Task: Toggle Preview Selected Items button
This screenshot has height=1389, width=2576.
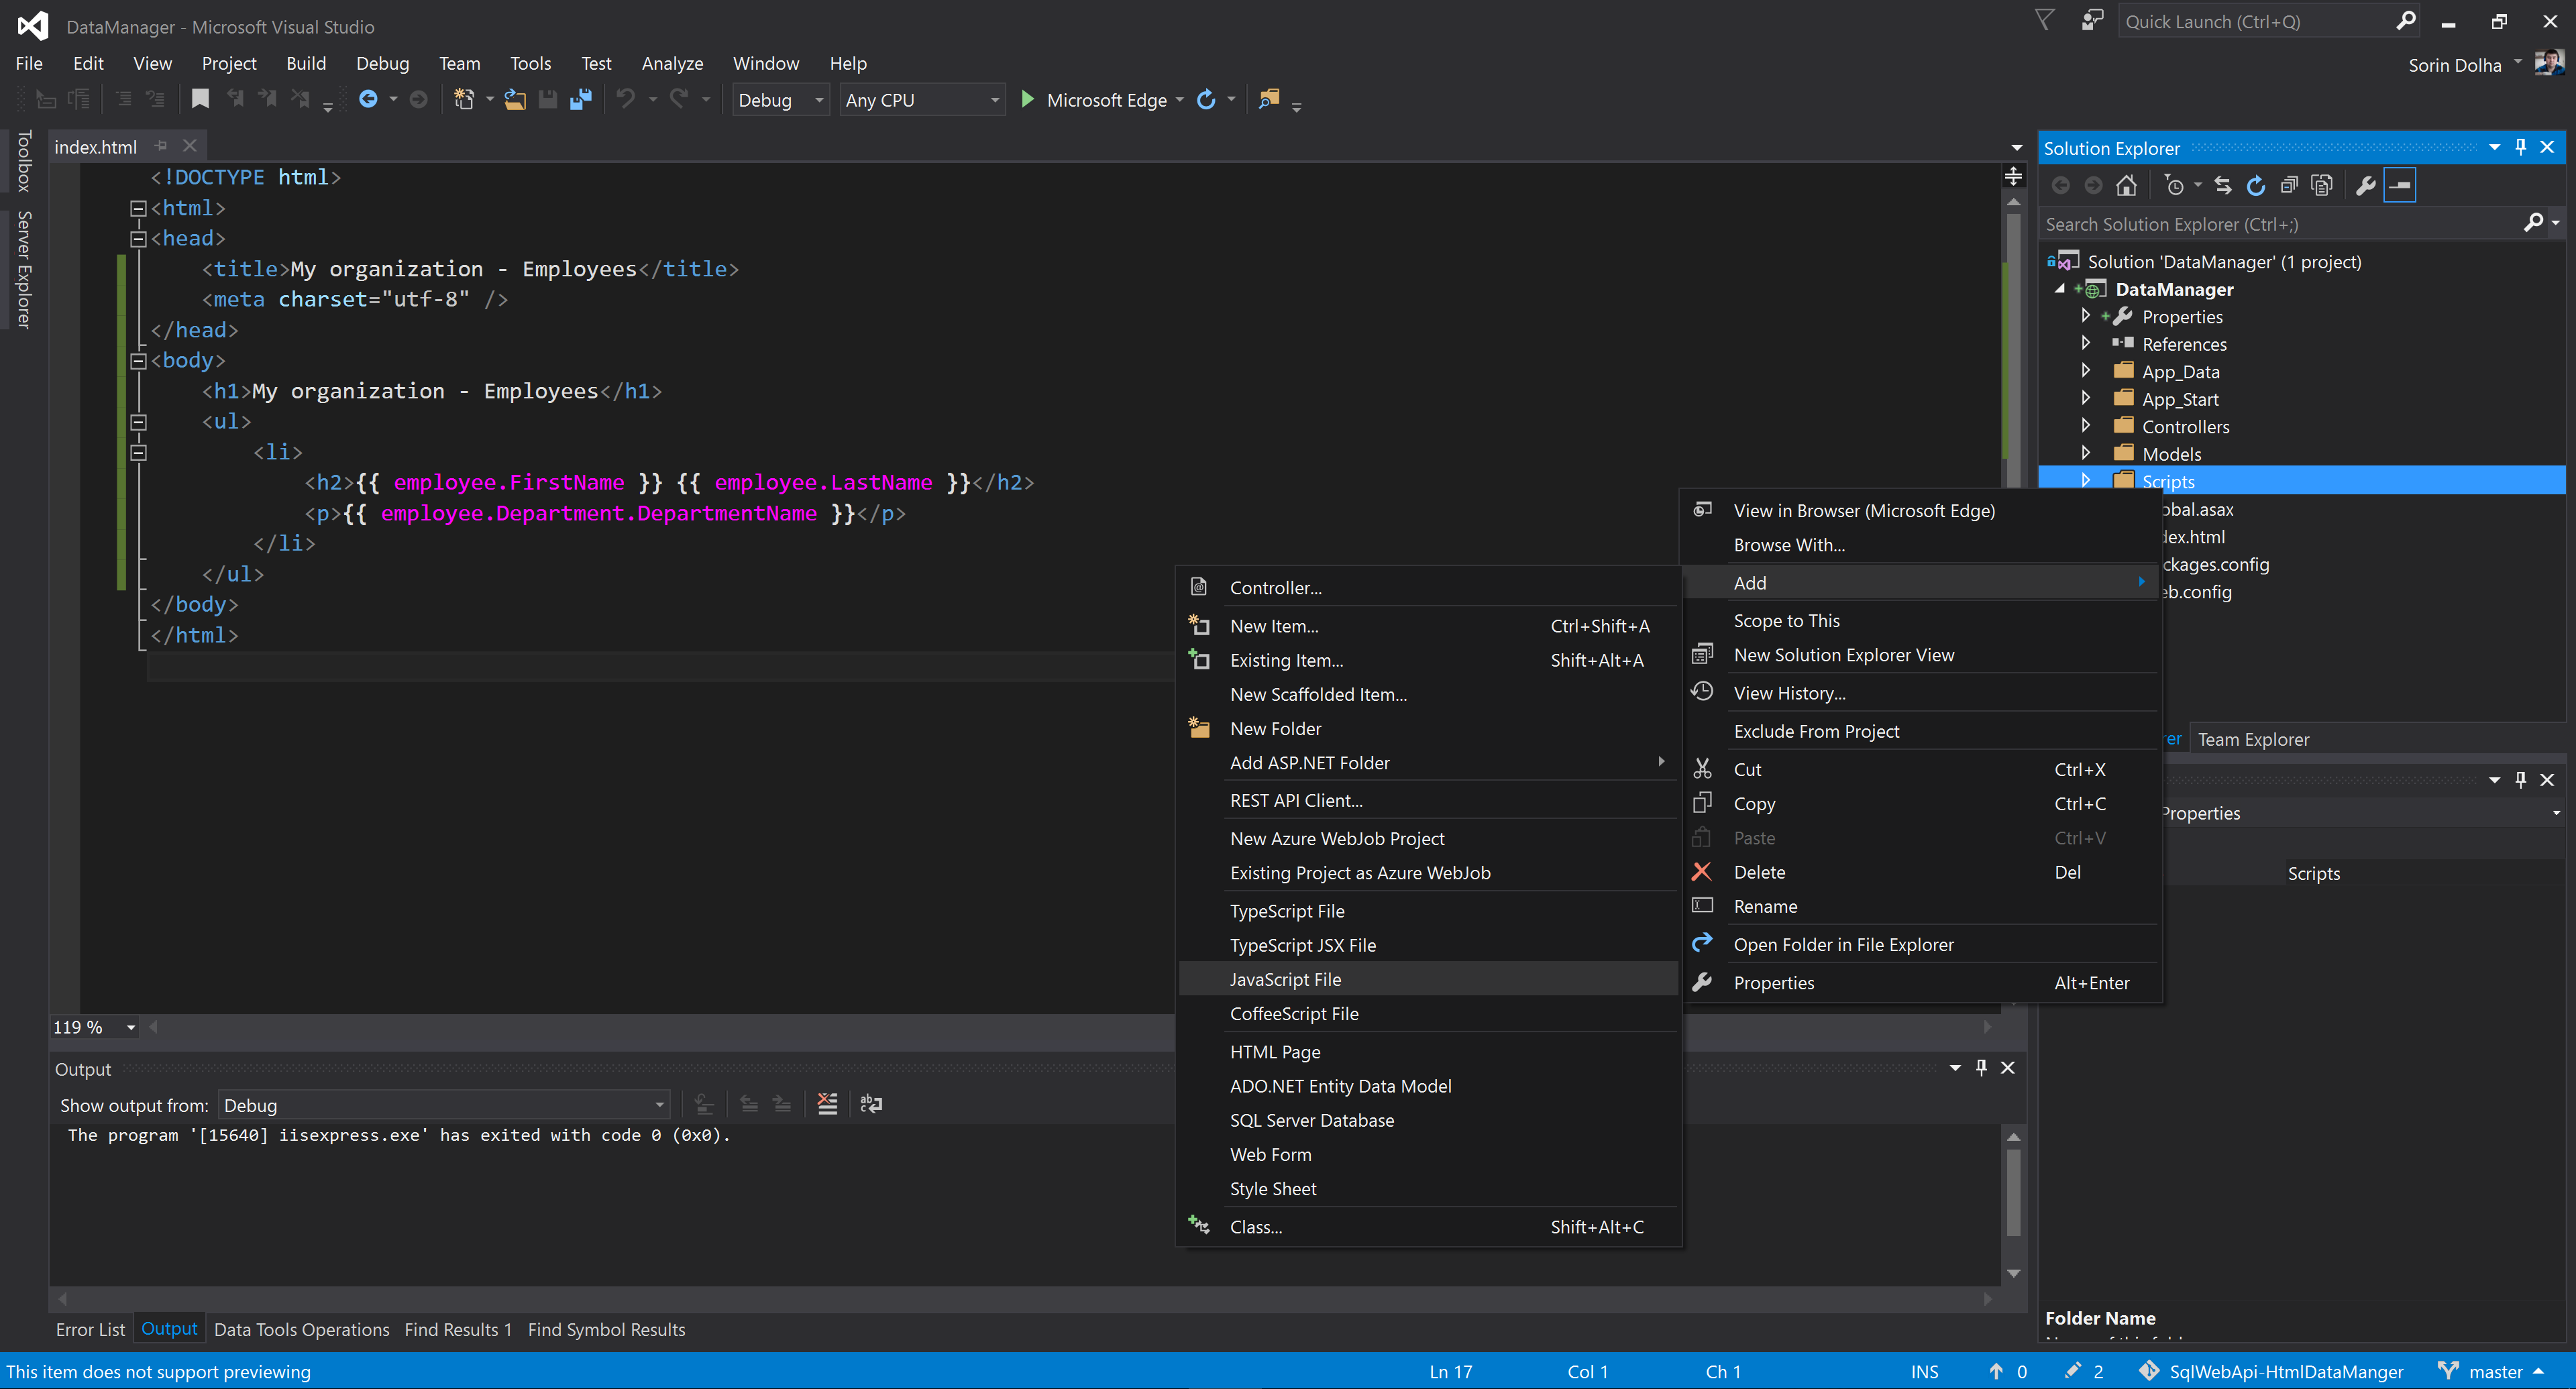Action: (2399, 185)
